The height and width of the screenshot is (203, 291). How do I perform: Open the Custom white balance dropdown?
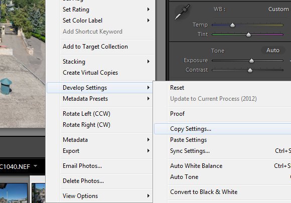(278, 9)
